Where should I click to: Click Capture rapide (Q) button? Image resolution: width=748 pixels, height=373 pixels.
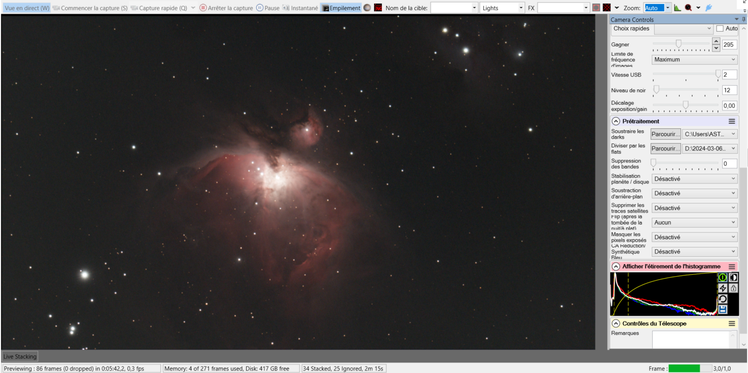[159, 8]
